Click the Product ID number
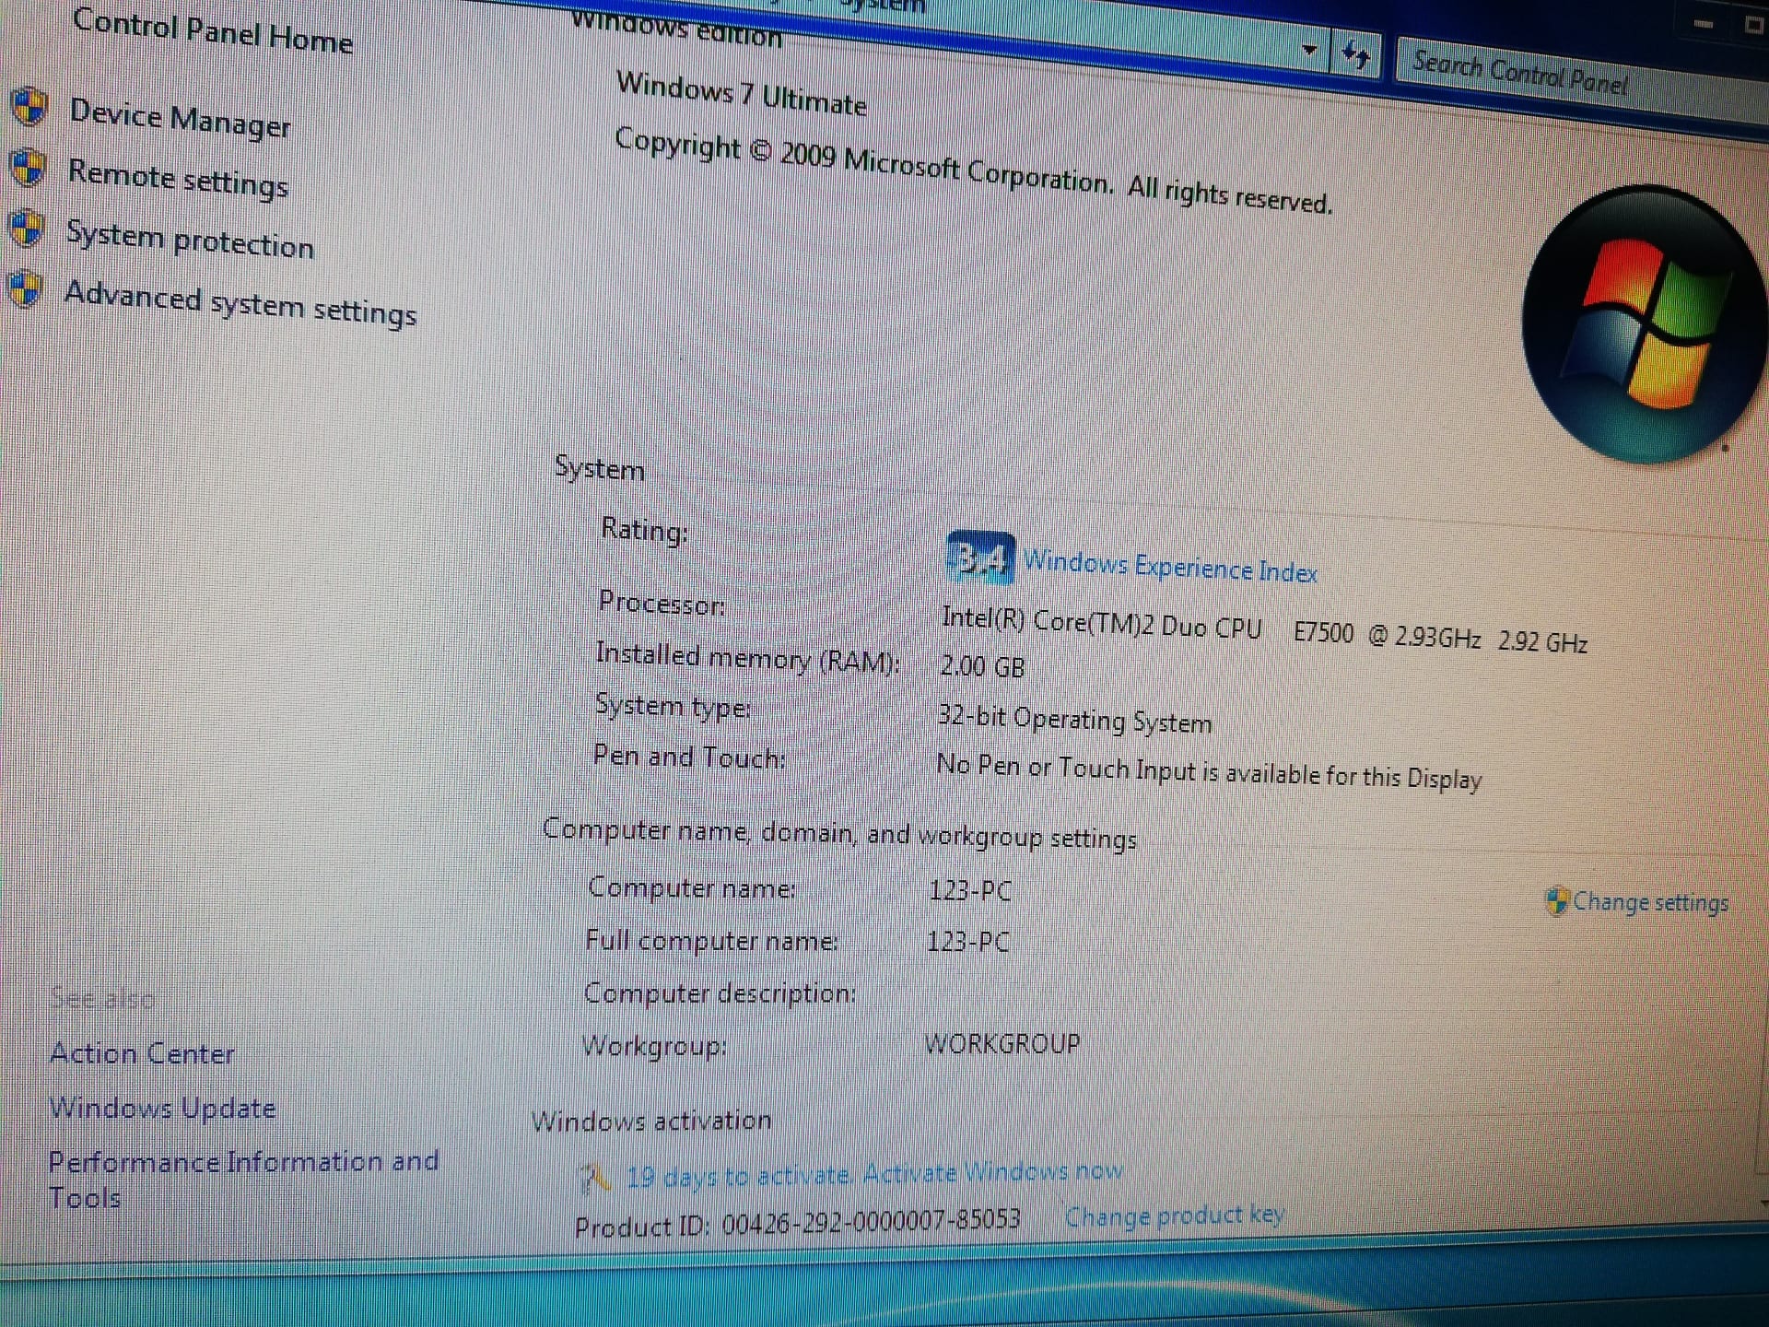This screenshot has height=1327, width=1769. coord(872,1222)
